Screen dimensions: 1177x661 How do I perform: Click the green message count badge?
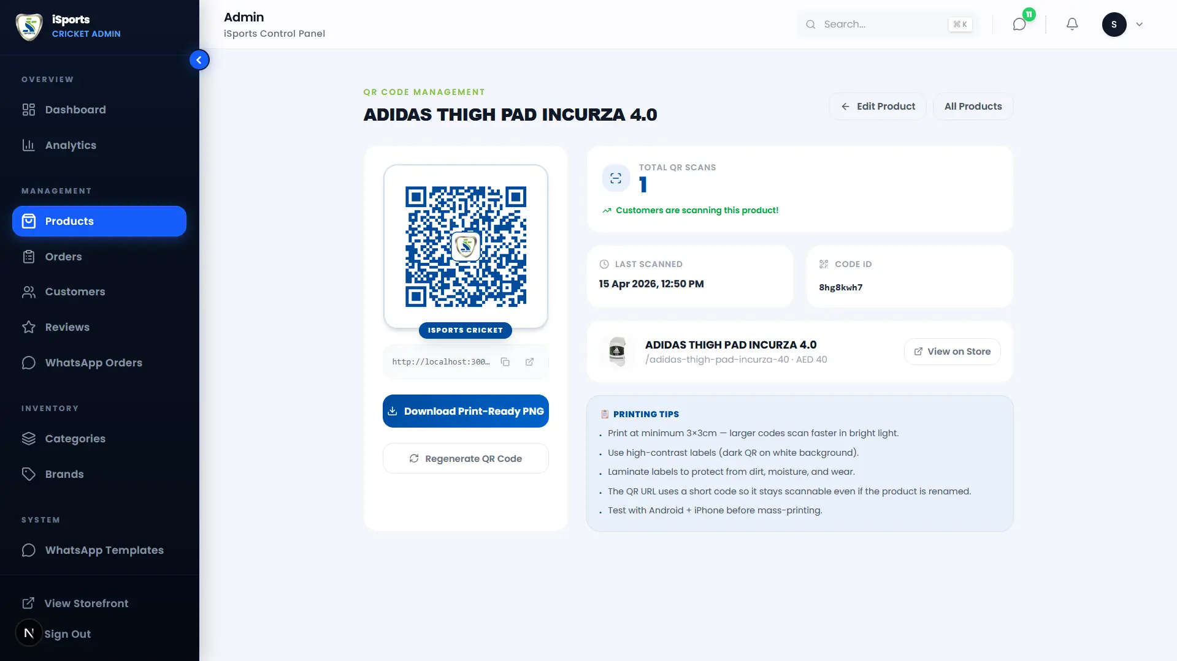tap(1029, 14)
